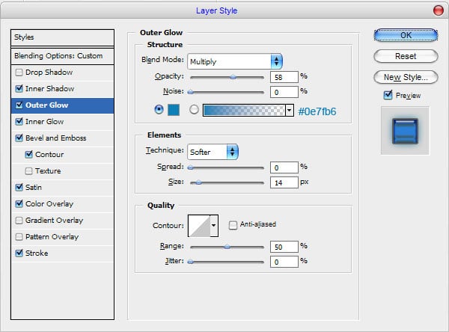This screenshot has height=332, width=449.
Task: Select the solid color radio button
Action: point(158,110)
